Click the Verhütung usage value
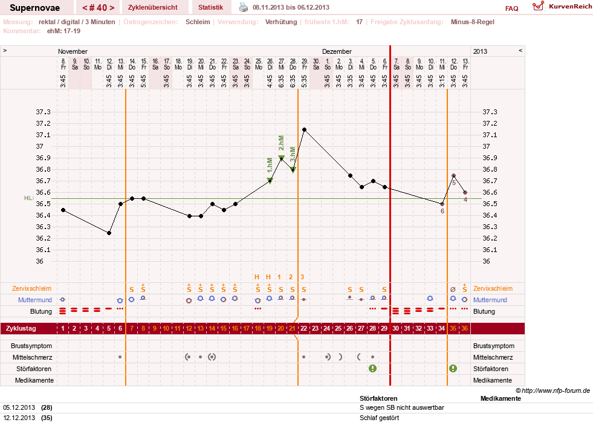593x434 pixels. click(281, 22)
